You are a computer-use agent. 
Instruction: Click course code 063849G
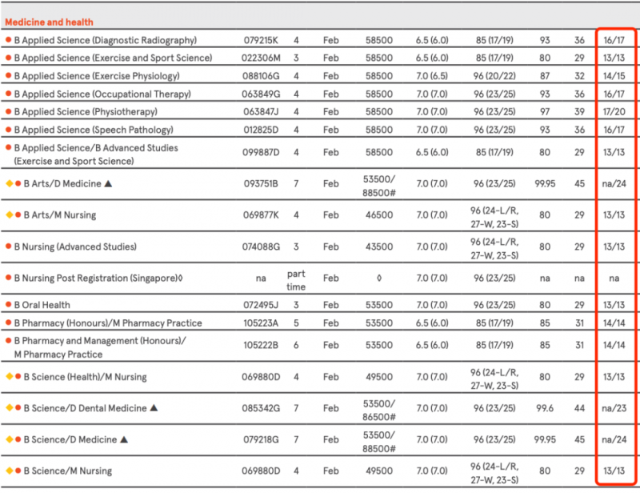[x=261, y=94]
